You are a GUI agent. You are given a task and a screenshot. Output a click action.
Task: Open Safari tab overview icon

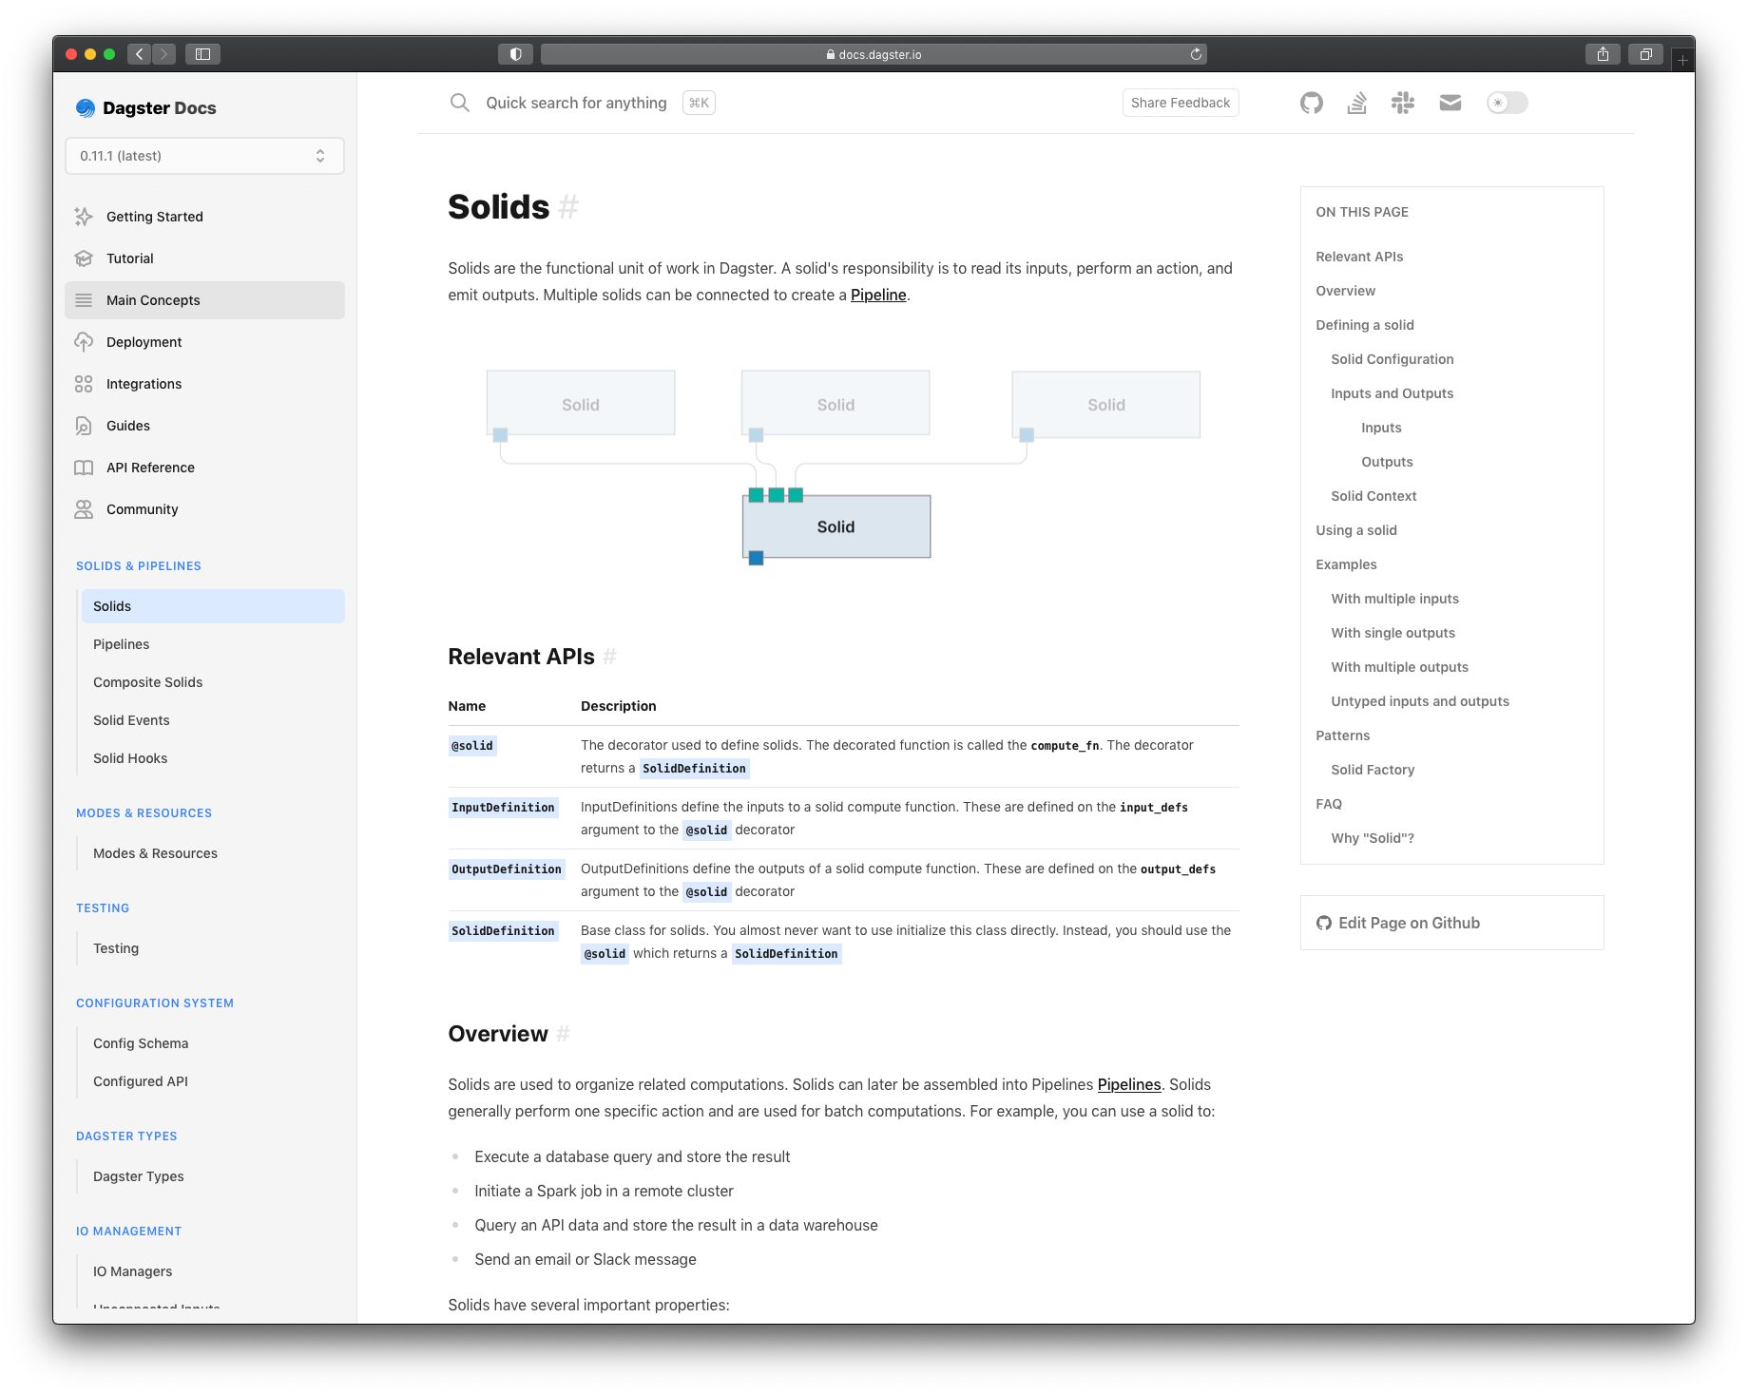point(1645,54)
